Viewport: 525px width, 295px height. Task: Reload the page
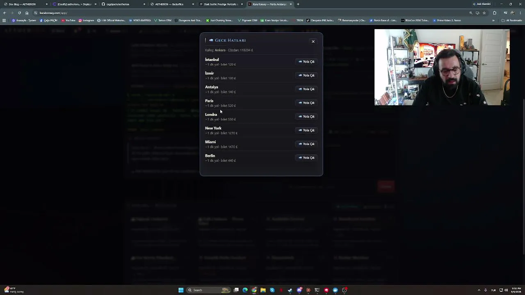(19, 13)
